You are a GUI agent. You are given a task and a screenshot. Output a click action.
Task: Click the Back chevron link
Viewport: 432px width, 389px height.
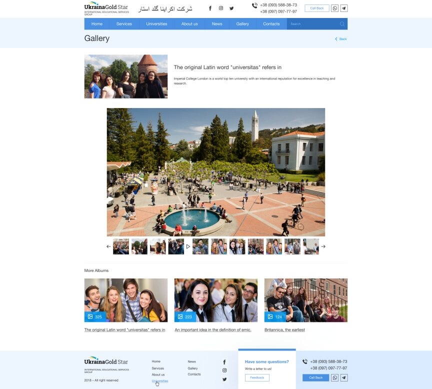(341, 39)
